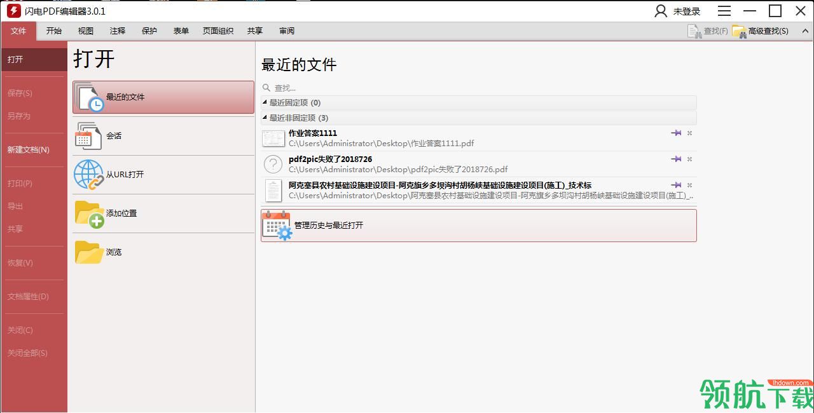Open the hamburger main menu icon
This screenshot has height=413, width=814.
(x=724, y=11)
